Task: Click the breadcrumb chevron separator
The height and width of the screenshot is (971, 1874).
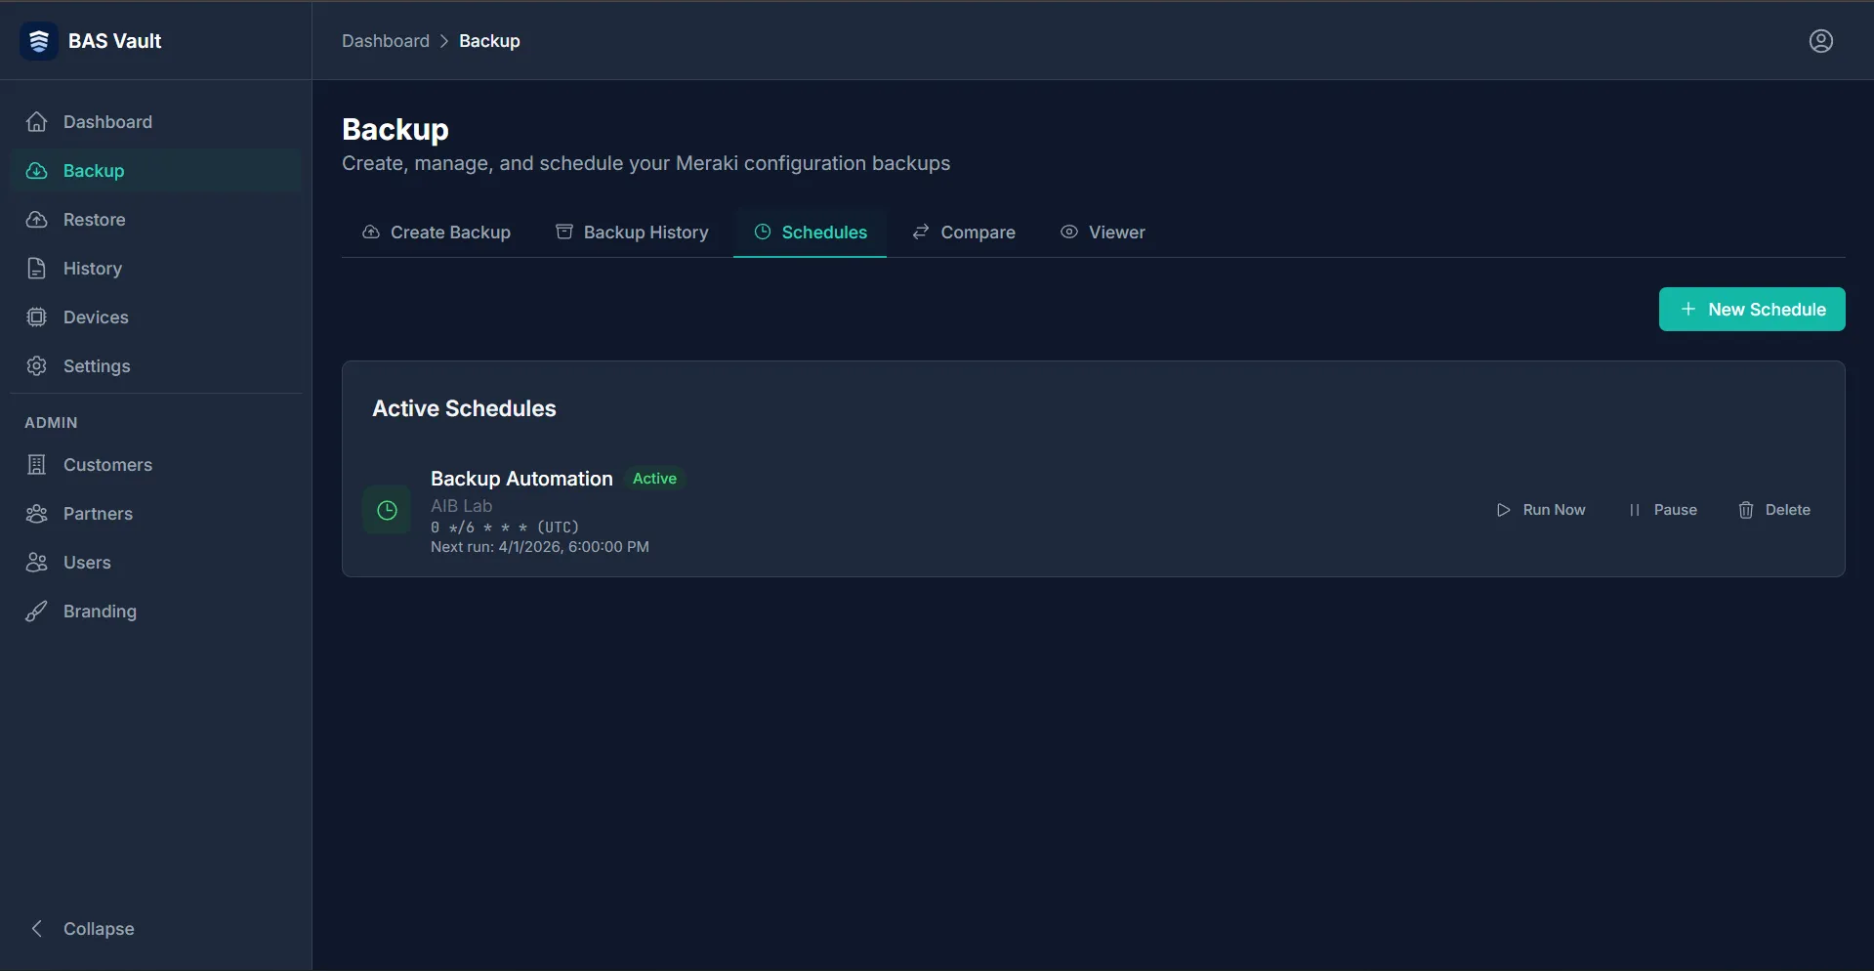Action: click(444, 41)
